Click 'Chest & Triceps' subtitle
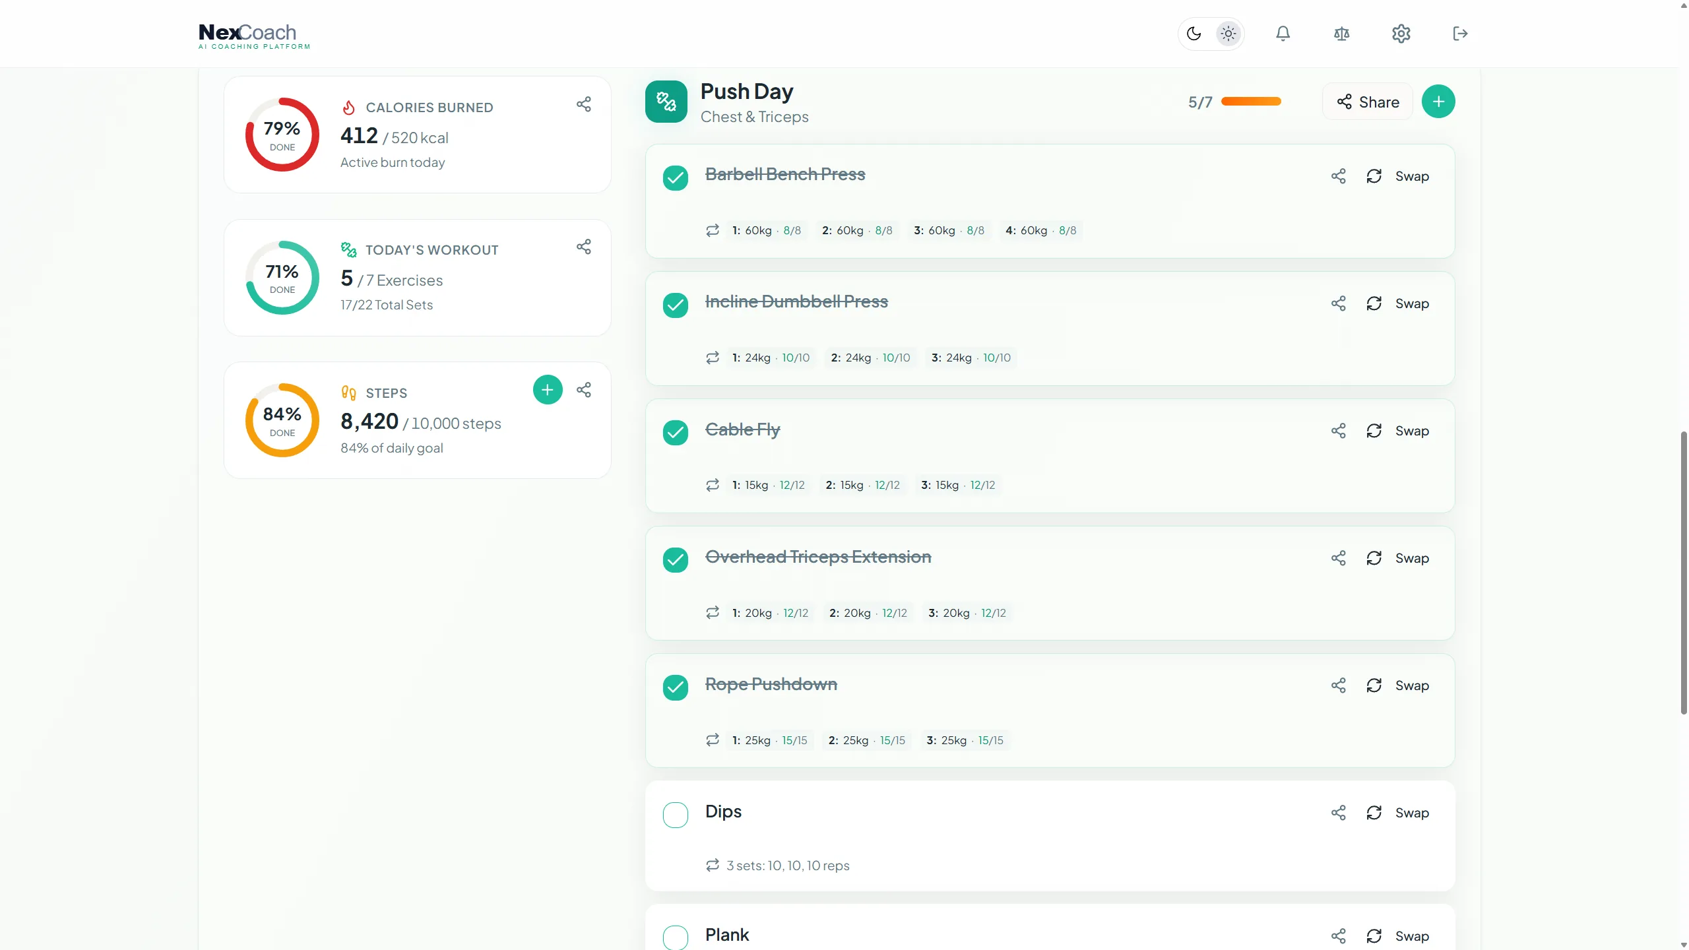The image size is (1689, 950). point(754,117)
